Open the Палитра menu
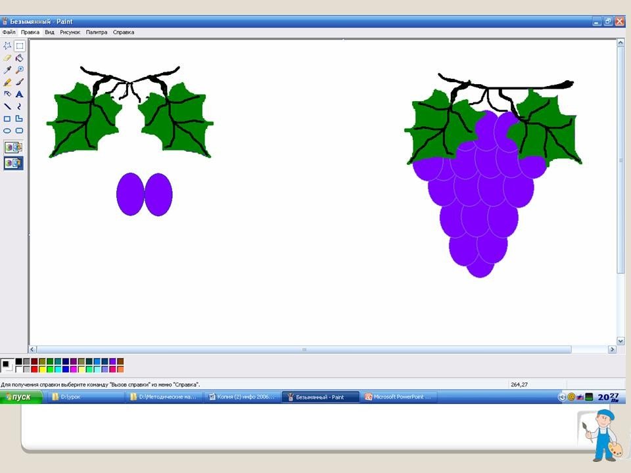This screenshot has height=473, width=631. pos(97,32)
